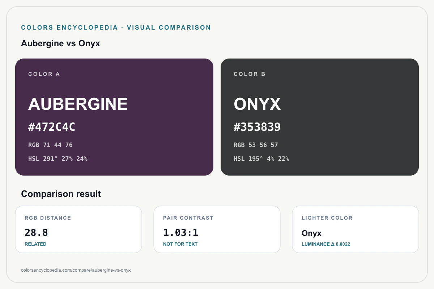The height and width of the screenshot is (289, 434).
Task: Click the Aubergine vs Onyx title
Action: coord(60,44)
